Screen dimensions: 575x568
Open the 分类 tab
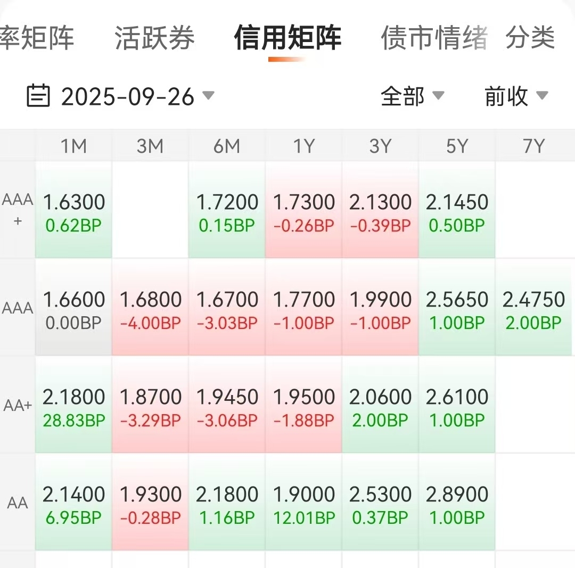point(530,38)
